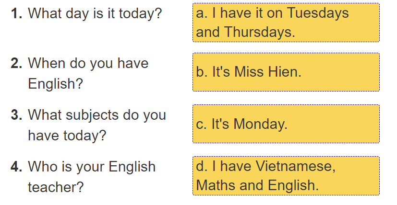
Task: Click question "What day is it today?"
Action: pyautogui.click(x=95, y=13)
